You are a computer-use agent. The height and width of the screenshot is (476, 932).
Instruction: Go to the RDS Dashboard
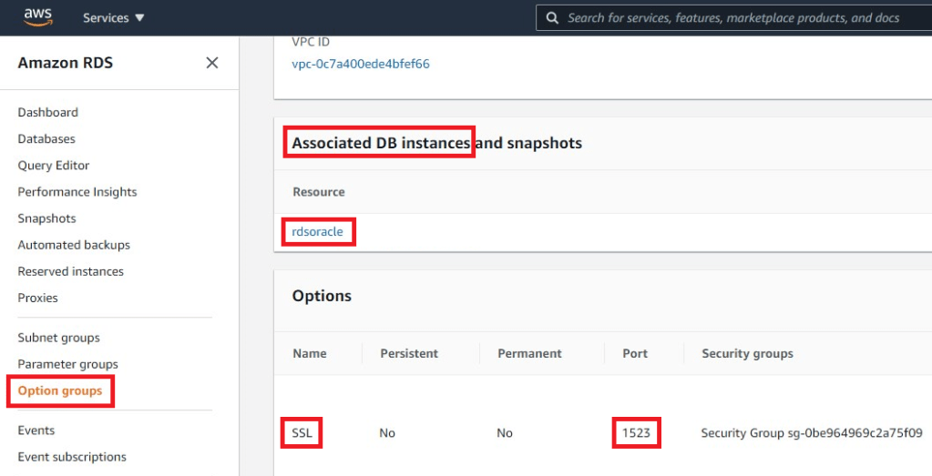coord(47,113)
